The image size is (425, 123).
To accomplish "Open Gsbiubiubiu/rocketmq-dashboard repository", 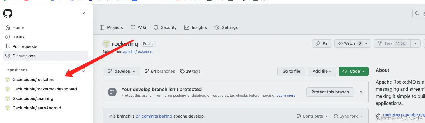I will point(45,89).
